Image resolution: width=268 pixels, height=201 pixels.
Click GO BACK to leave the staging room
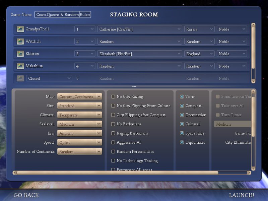pos(26,195)
